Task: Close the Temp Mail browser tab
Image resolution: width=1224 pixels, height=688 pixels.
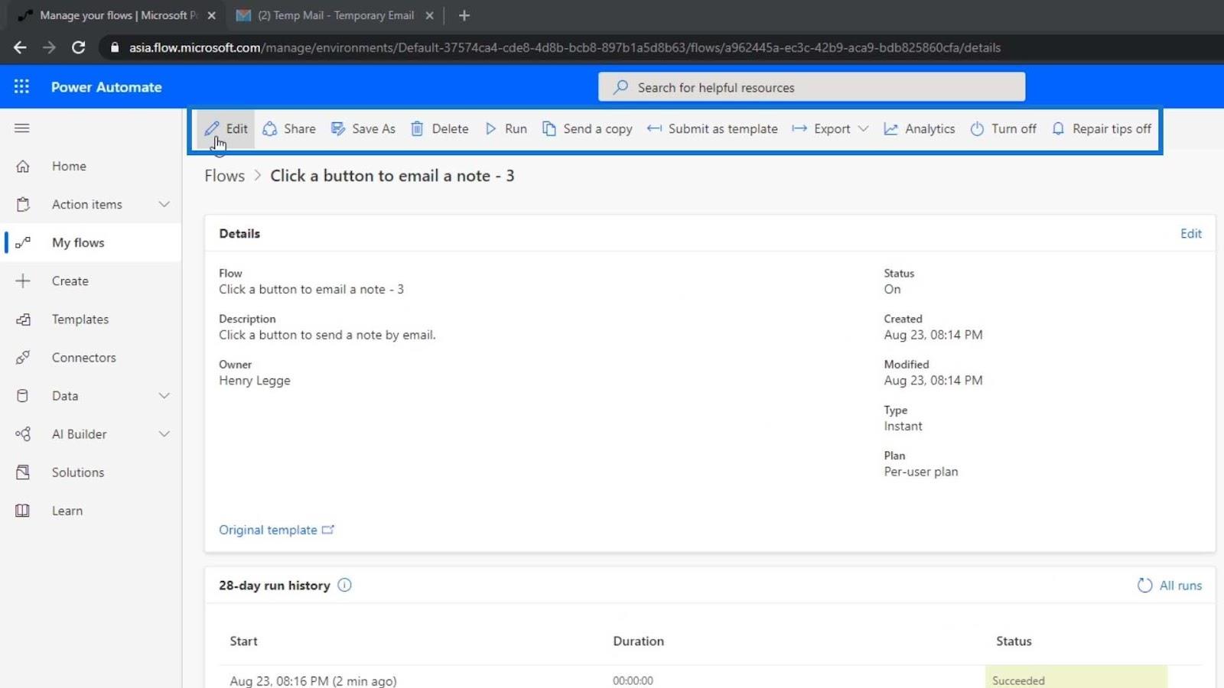Action: (429, 15)
